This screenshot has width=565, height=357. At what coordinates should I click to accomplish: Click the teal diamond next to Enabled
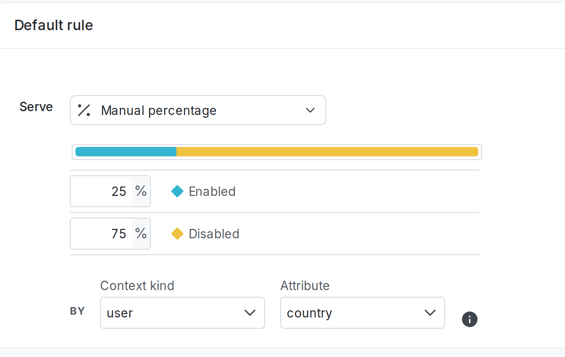point(177,191)
